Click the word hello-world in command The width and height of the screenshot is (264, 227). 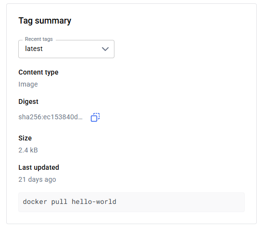[x=94, y=202]
